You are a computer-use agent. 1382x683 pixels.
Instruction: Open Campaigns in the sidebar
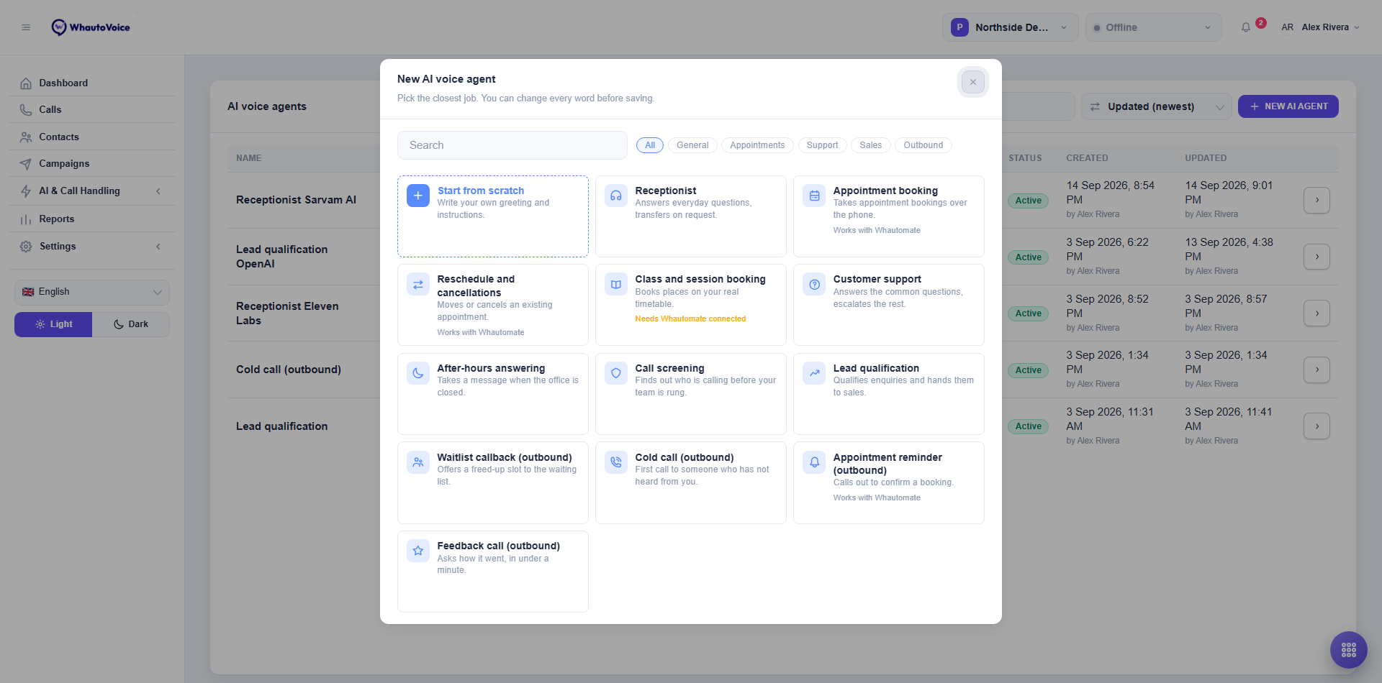pos(92,164)
